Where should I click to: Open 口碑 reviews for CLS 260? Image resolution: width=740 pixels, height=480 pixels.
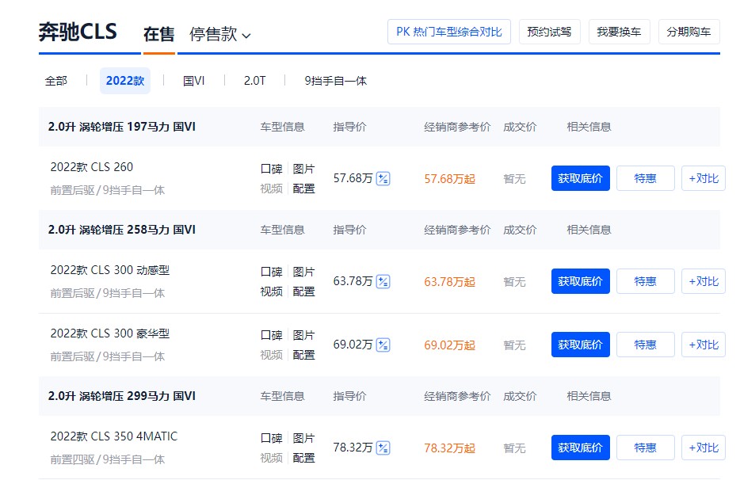pyautogui.click(x=272, y=169)
